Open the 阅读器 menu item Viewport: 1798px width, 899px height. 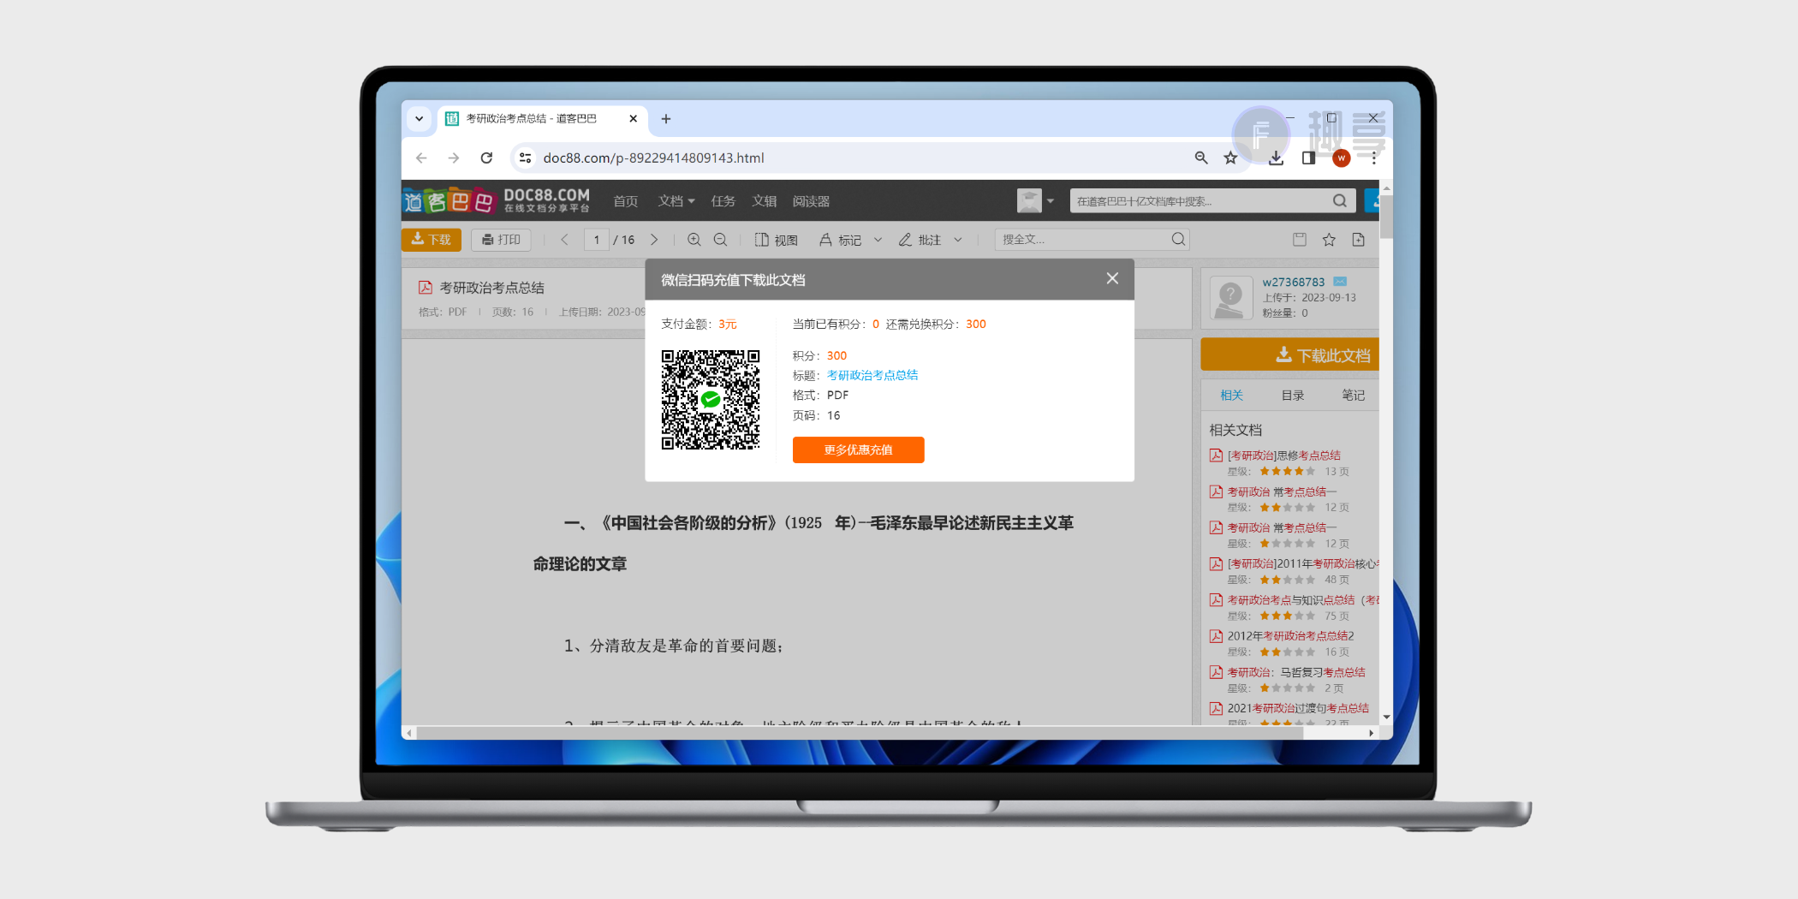[811, 201]
